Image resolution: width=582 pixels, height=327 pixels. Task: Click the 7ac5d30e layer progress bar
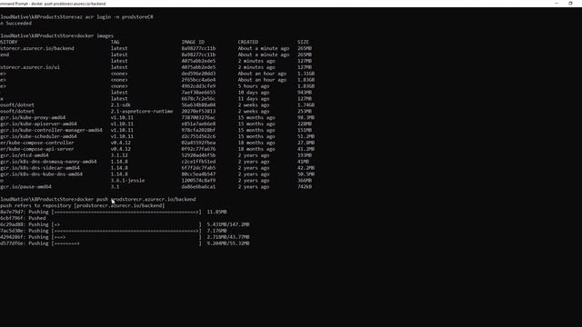tap(126, 231)
